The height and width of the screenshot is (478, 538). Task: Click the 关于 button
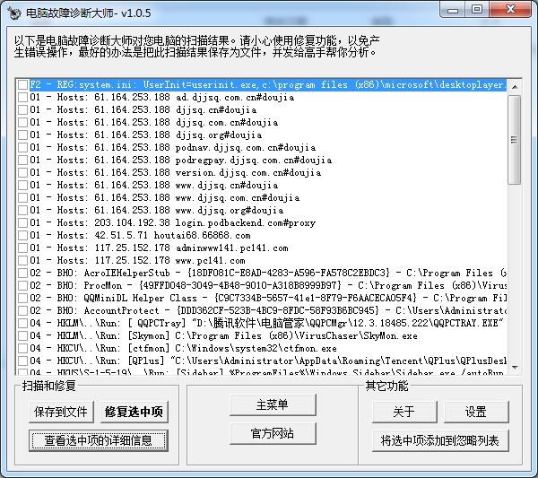(x=404, y=412)
